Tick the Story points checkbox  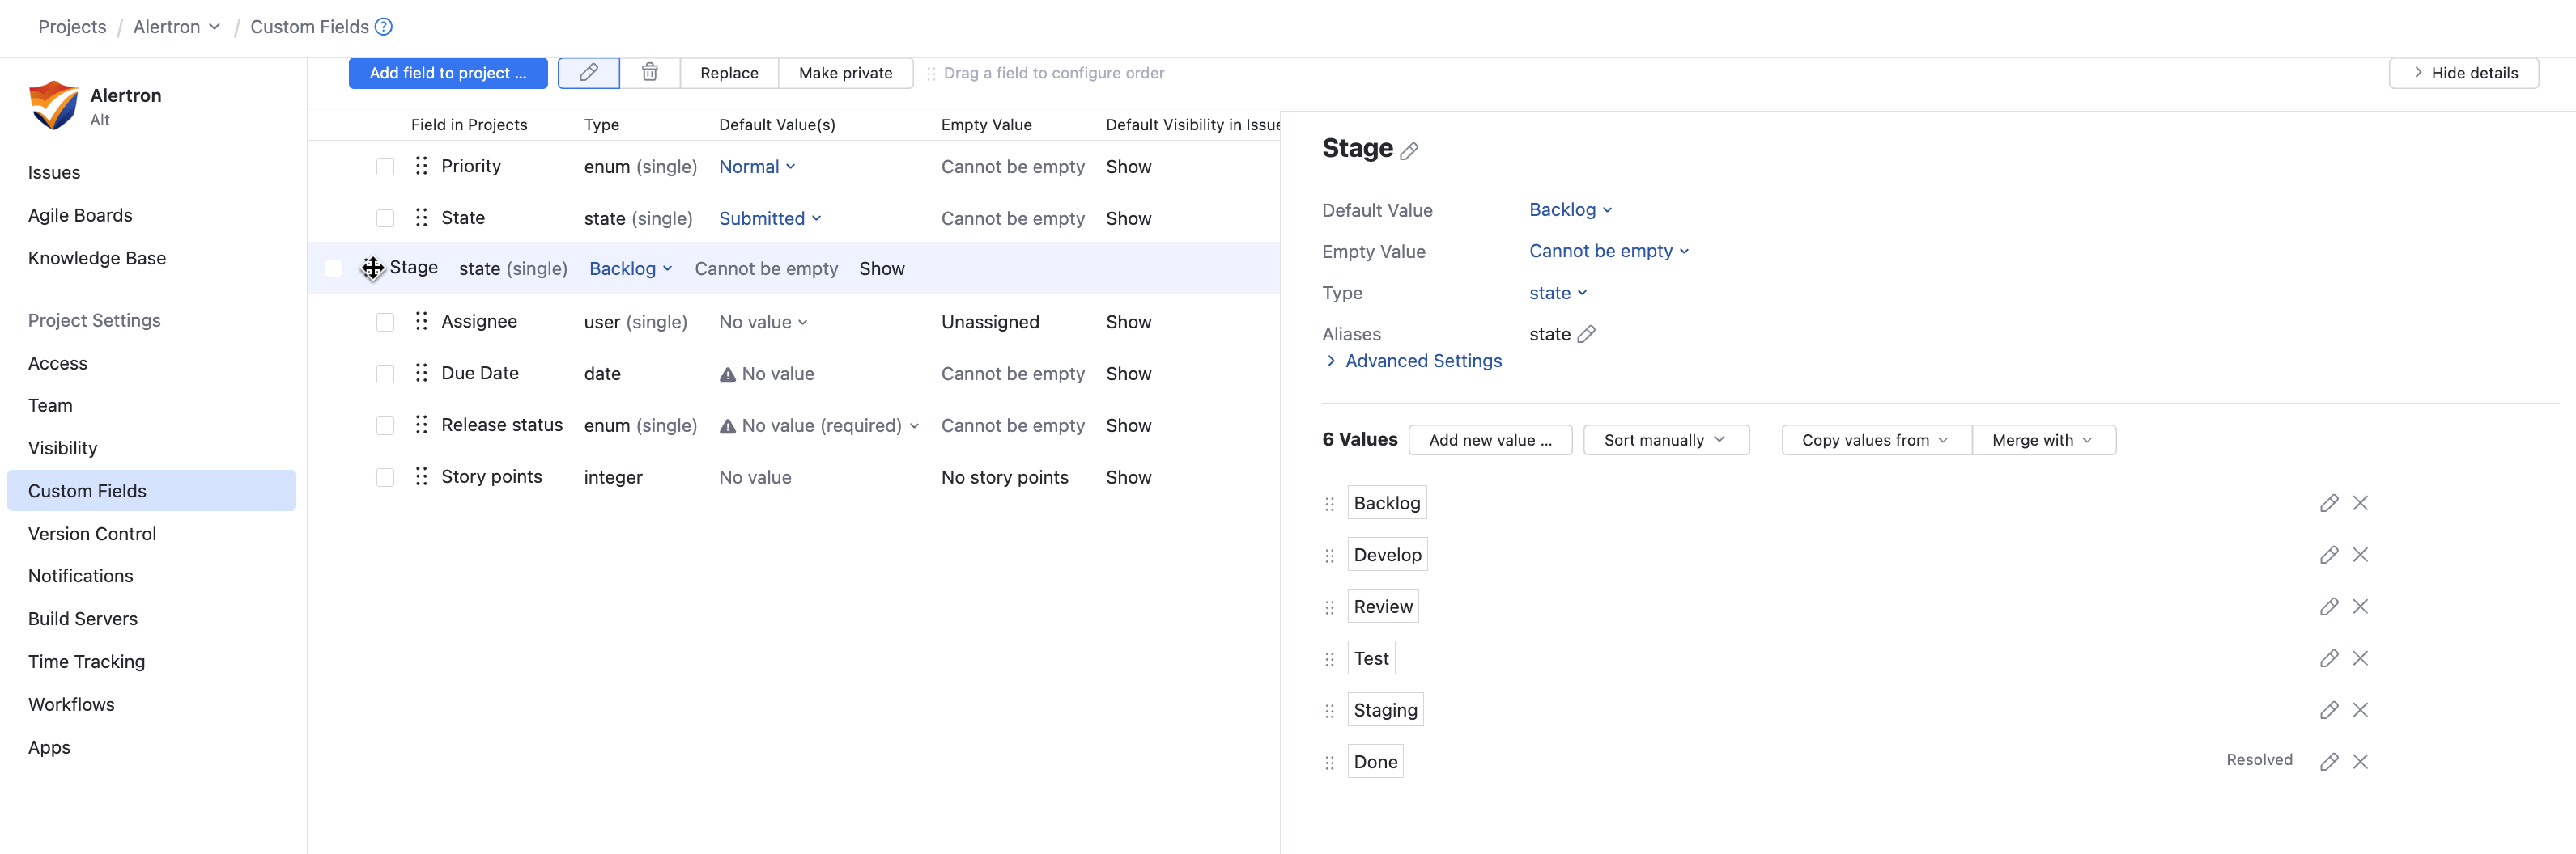pos(385,477)
